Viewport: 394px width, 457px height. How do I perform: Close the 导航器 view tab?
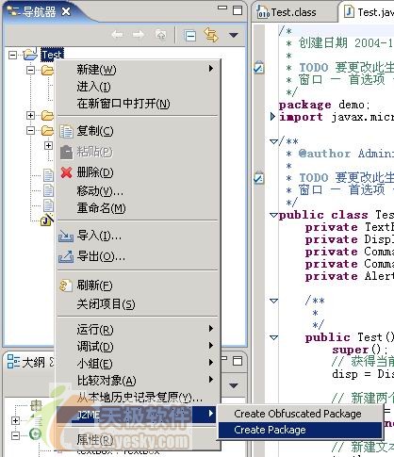click(x=66, y=11)
